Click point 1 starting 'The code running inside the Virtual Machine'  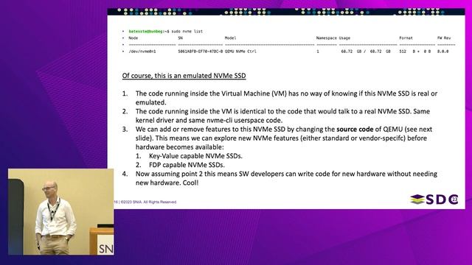[x=286, y=98]
